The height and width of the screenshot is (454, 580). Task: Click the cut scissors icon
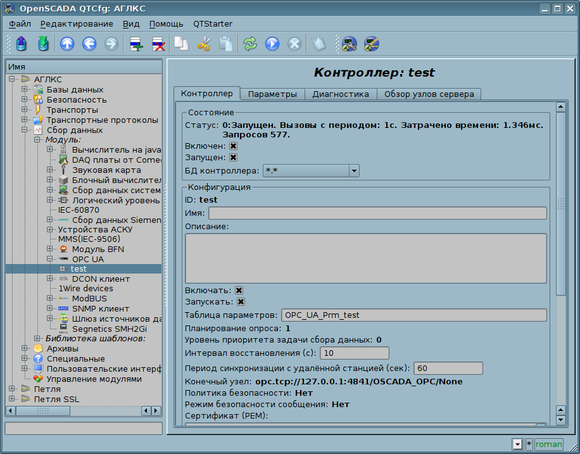pyautogui.click(x=204, y=44)
